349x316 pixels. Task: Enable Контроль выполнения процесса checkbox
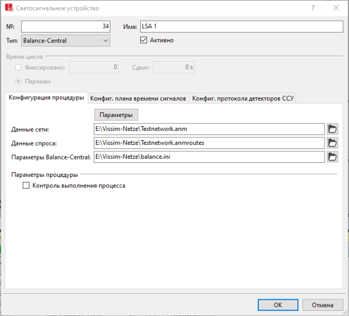coord(26,186)
